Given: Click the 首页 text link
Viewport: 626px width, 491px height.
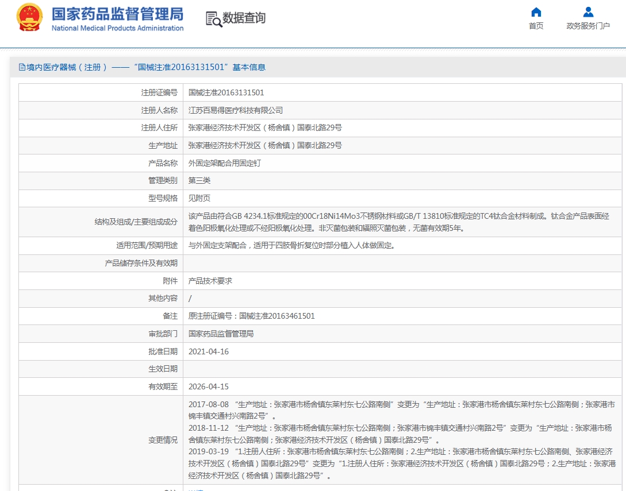Looking at the screenshot, I should [x=536, y=26].
